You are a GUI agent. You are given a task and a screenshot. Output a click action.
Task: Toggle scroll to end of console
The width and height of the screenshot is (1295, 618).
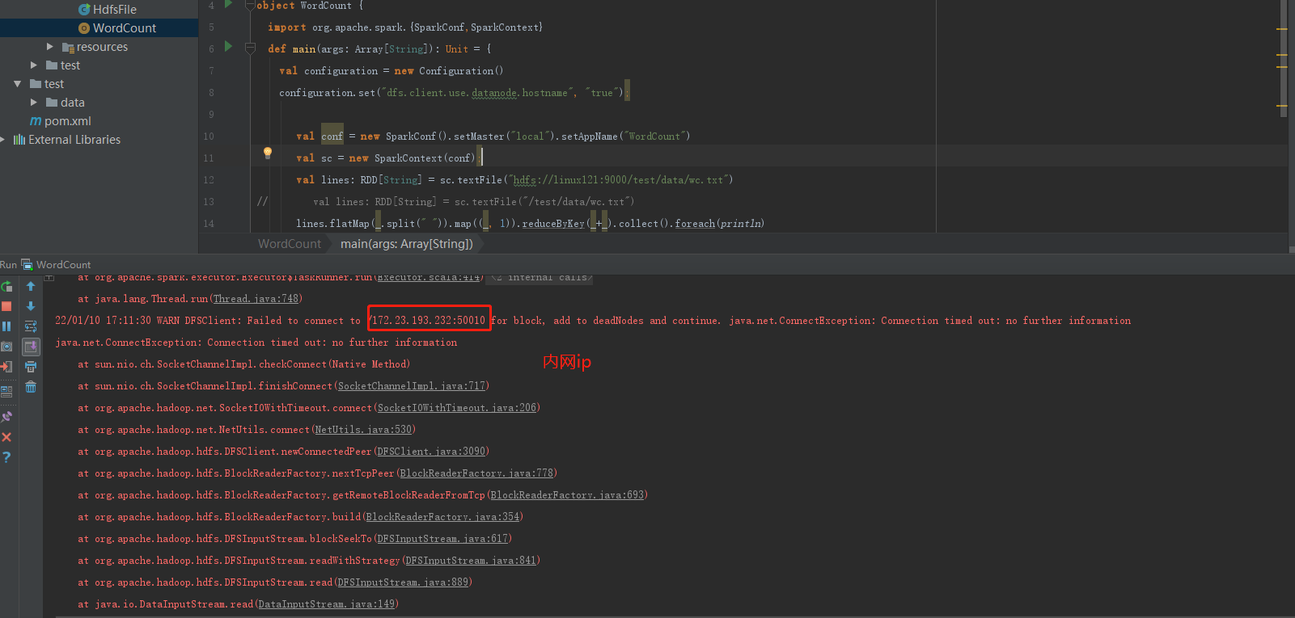point(31,347)
